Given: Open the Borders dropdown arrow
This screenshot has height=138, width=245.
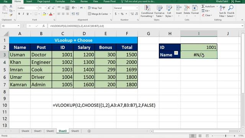Looking at the screenshot, I should click(x=39, y=14).
